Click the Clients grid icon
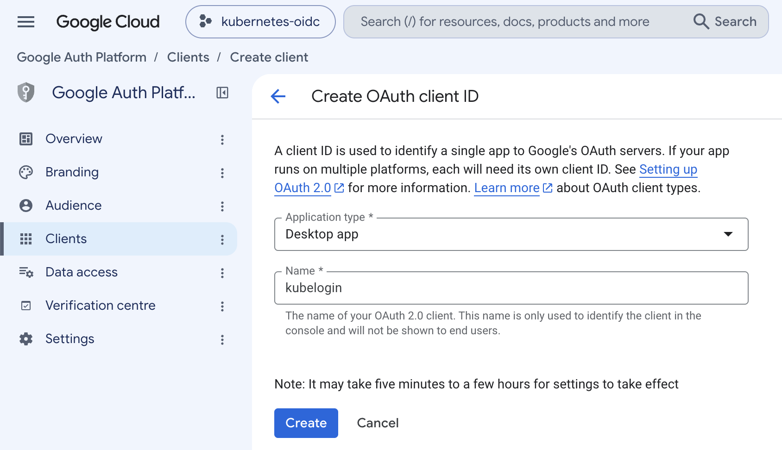Viewport: 782px width, 450px height. click(x=26, y=239)
